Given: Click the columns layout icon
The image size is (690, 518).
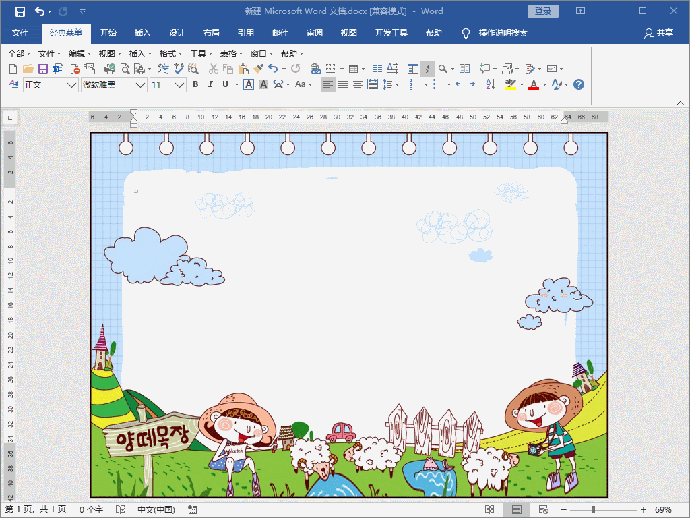Looking at the screenshot, I should tap(377, 69).
